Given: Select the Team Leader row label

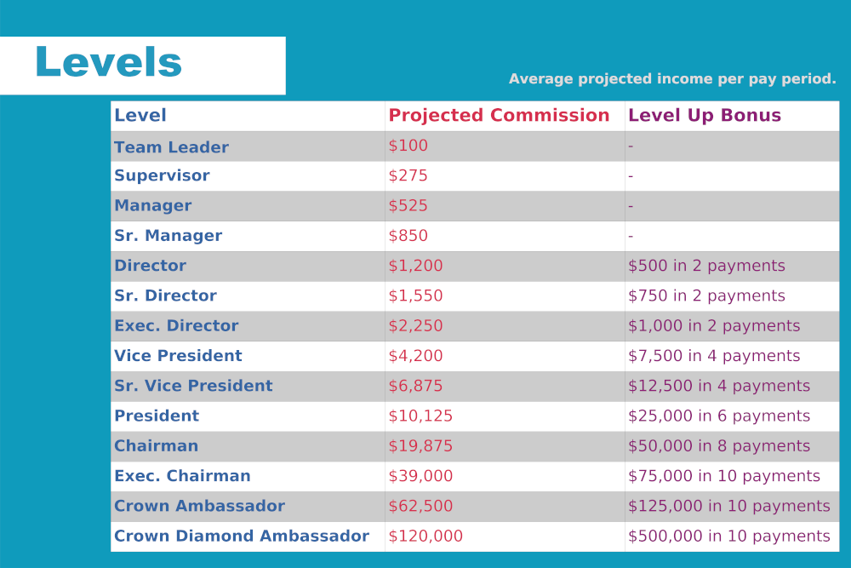Looking at the screenshot, I should (x=171, y=147).
